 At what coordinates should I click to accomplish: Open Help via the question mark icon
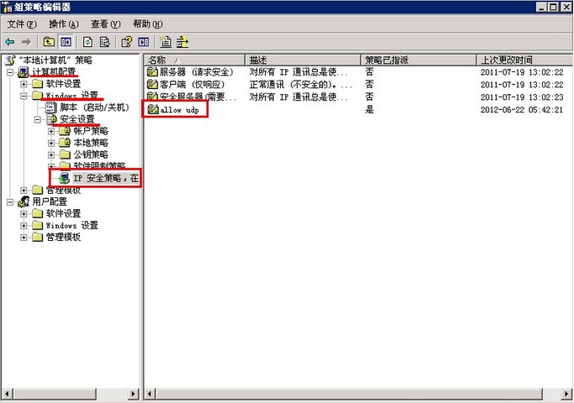(x=127, y=41)
